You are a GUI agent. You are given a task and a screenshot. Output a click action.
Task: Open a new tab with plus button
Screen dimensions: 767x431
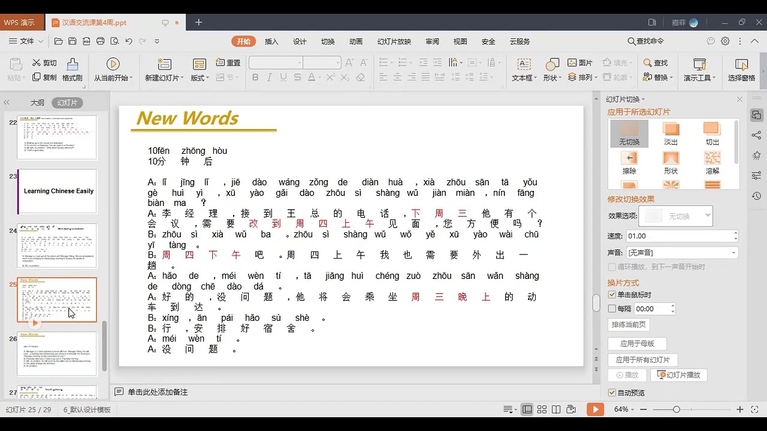(199, 22)
